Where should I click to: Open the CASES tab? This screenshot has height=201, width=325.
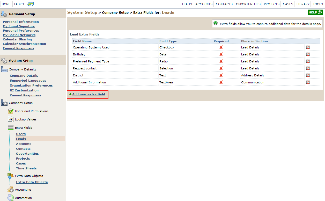tap(288, 4)
